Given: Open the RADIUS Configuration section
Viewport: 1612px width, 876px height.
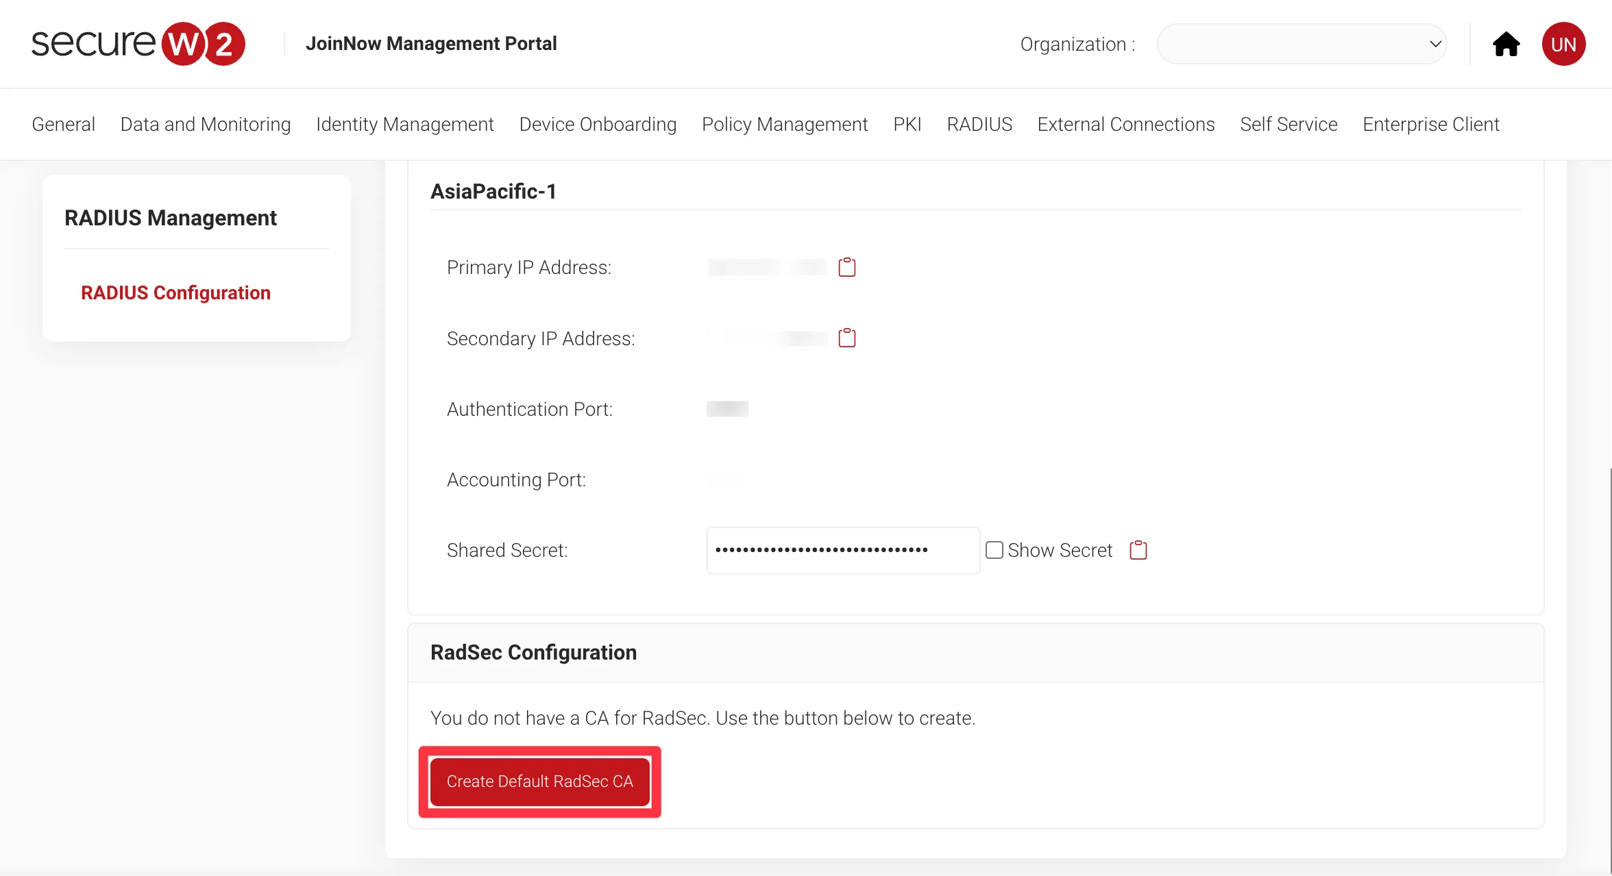Looking at the screenshot, I should click(x=176, y=292).
